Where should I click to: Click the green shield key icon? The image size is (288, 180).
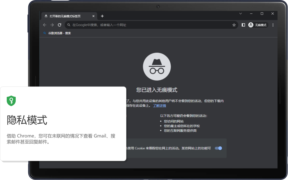click(11, 101)
